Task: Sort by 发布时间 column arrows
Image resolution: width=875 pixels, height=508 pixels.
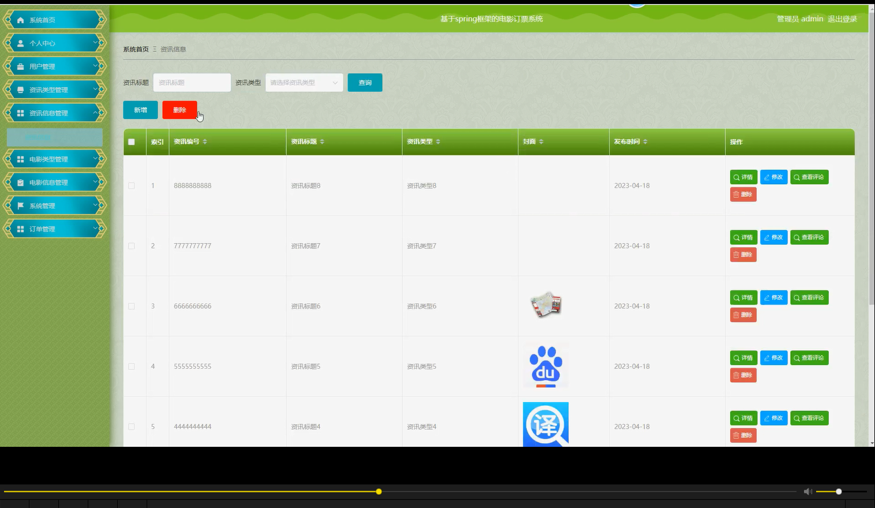Action: [645, 141]
